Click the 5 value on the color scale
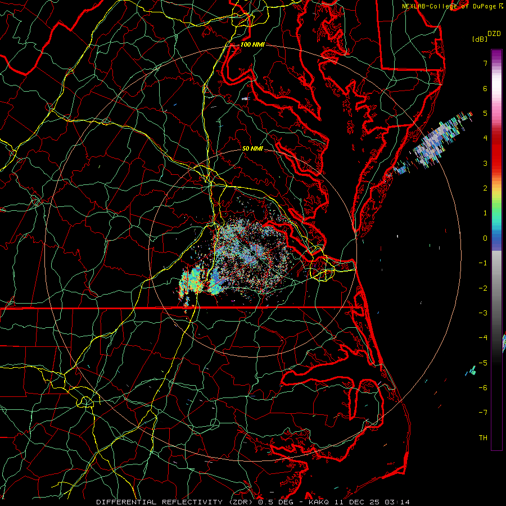The height and width of the screenshot is (506, 506). [x=485, y=113]
